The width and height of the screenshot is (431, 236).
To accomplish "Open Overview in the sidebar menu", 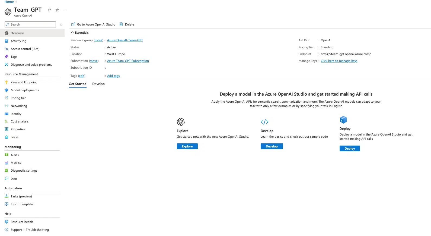I will click(32, 33).
